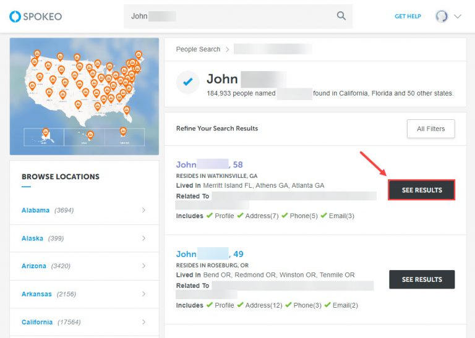Click SEE RESULTS for John, 49
Viewport: 475px width, 338px height.
pos(422,279)
